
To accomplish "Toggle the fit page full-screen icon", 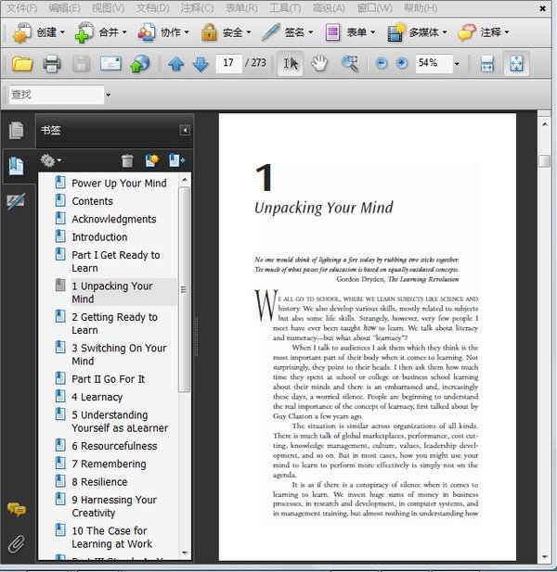I will pyautogui.click(x=516, y=63).
